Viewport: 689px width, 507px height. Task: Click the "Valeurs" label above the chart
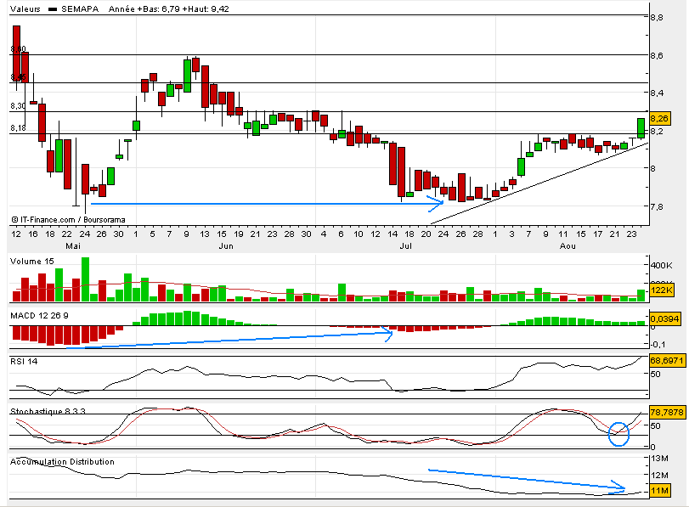(x=25, y=8)
